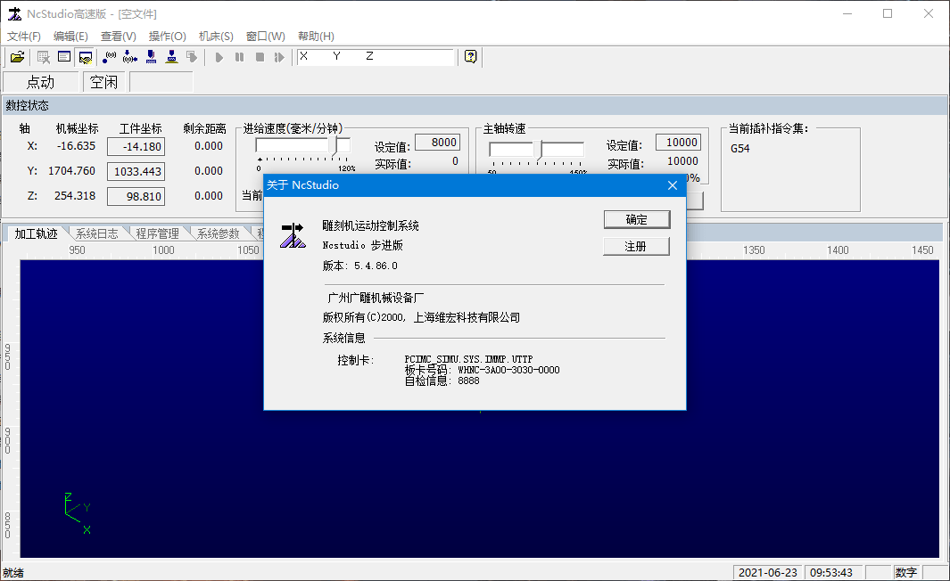Open the 窗口(W) menu

[265, 37]
